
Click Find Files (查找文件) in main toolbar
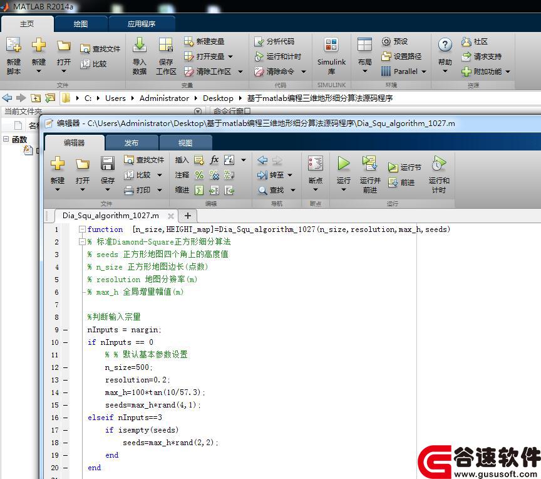coord(100,49)
